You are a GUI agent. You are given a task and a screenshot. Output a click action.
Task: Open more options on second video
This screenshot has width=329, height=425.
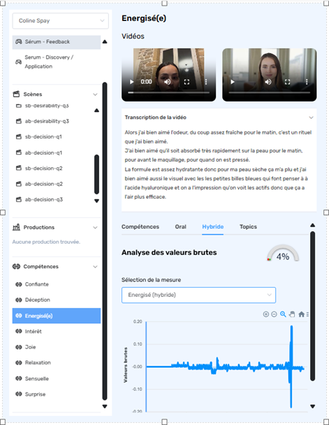(x=307, y=82)
